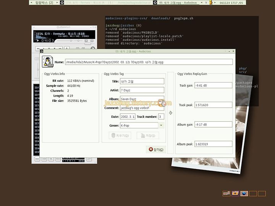Click the player song title display
Viewport: 275px width, 206px height.
point(60,34)
